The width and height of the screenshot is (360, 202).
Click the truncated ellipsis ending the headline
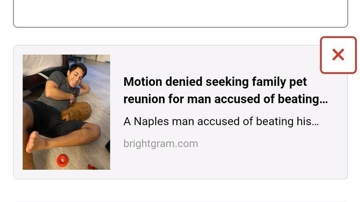[x=323, y=100]
